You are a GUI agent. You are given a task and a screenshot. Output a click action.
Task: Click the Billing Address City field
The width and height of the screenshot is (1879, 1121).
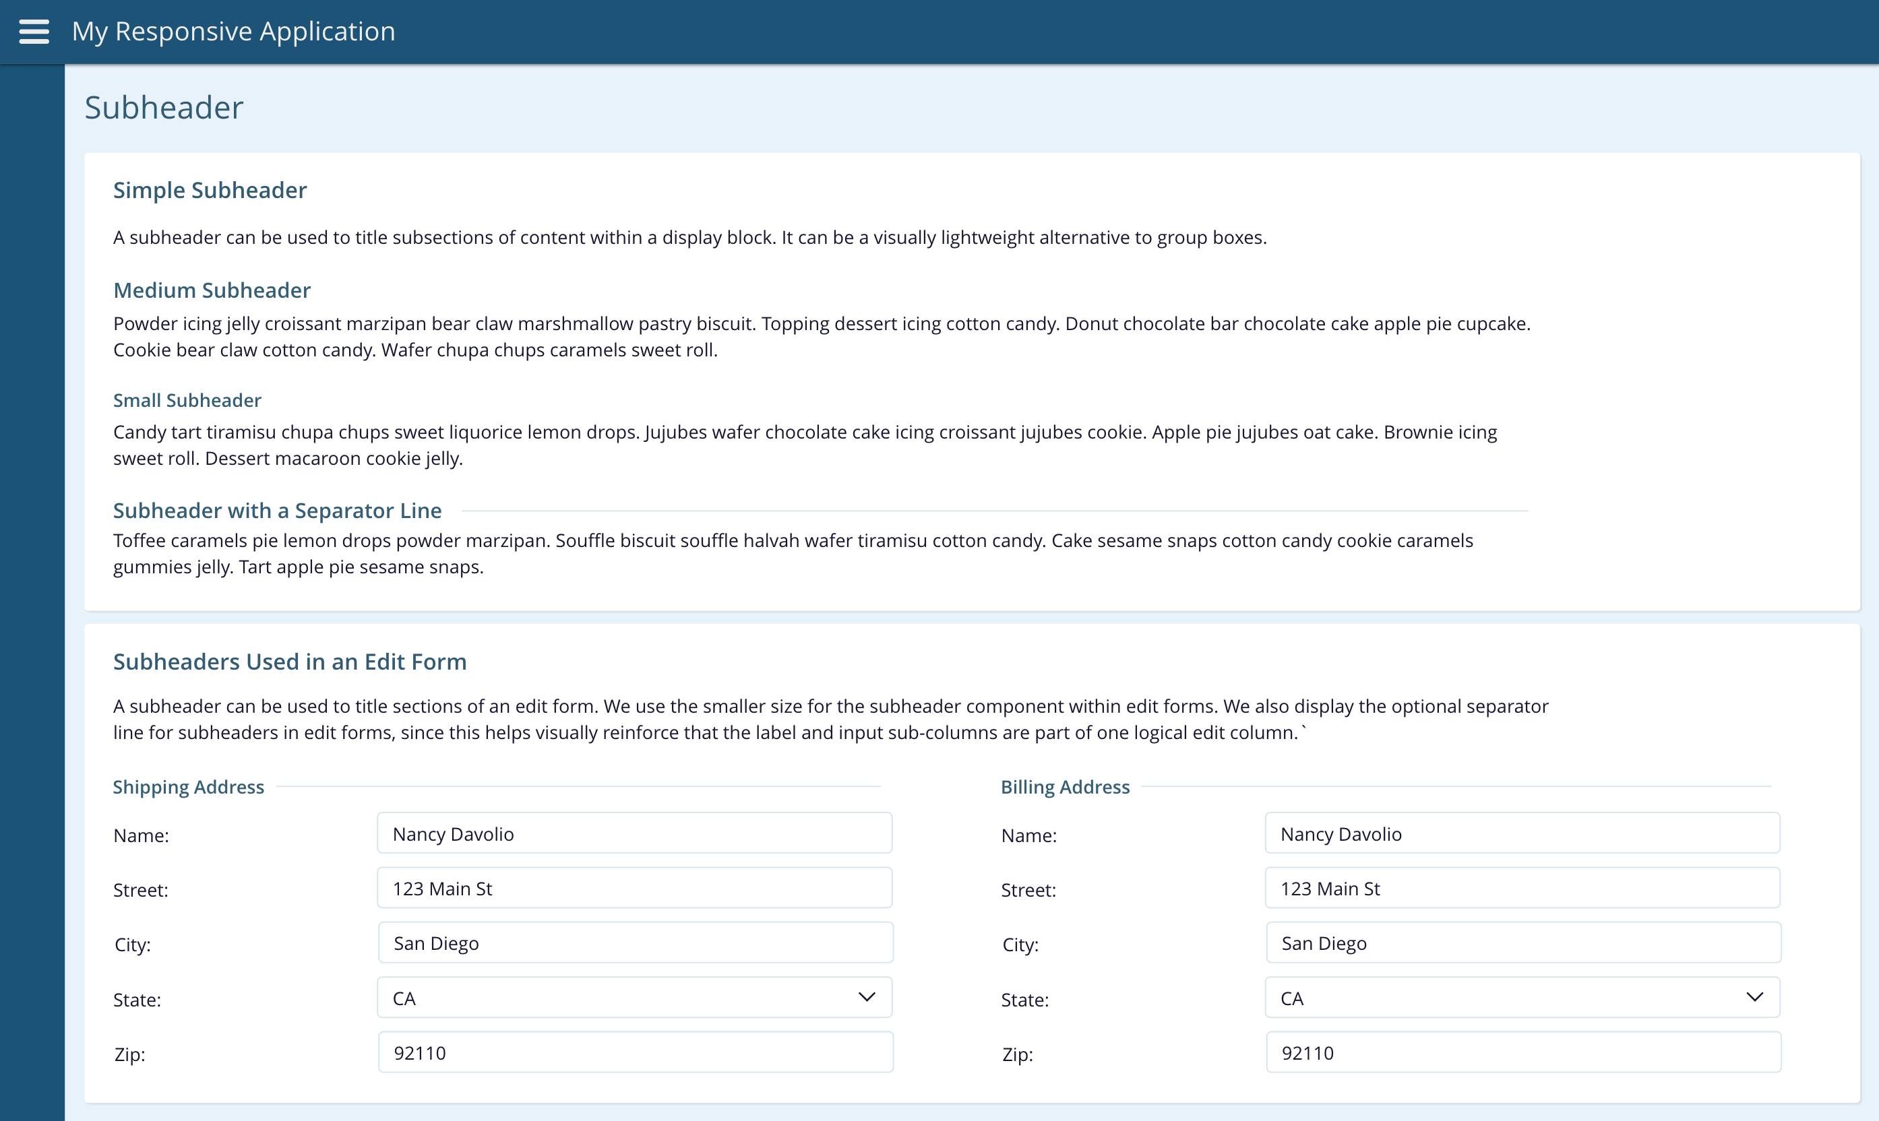point(1522,942)
